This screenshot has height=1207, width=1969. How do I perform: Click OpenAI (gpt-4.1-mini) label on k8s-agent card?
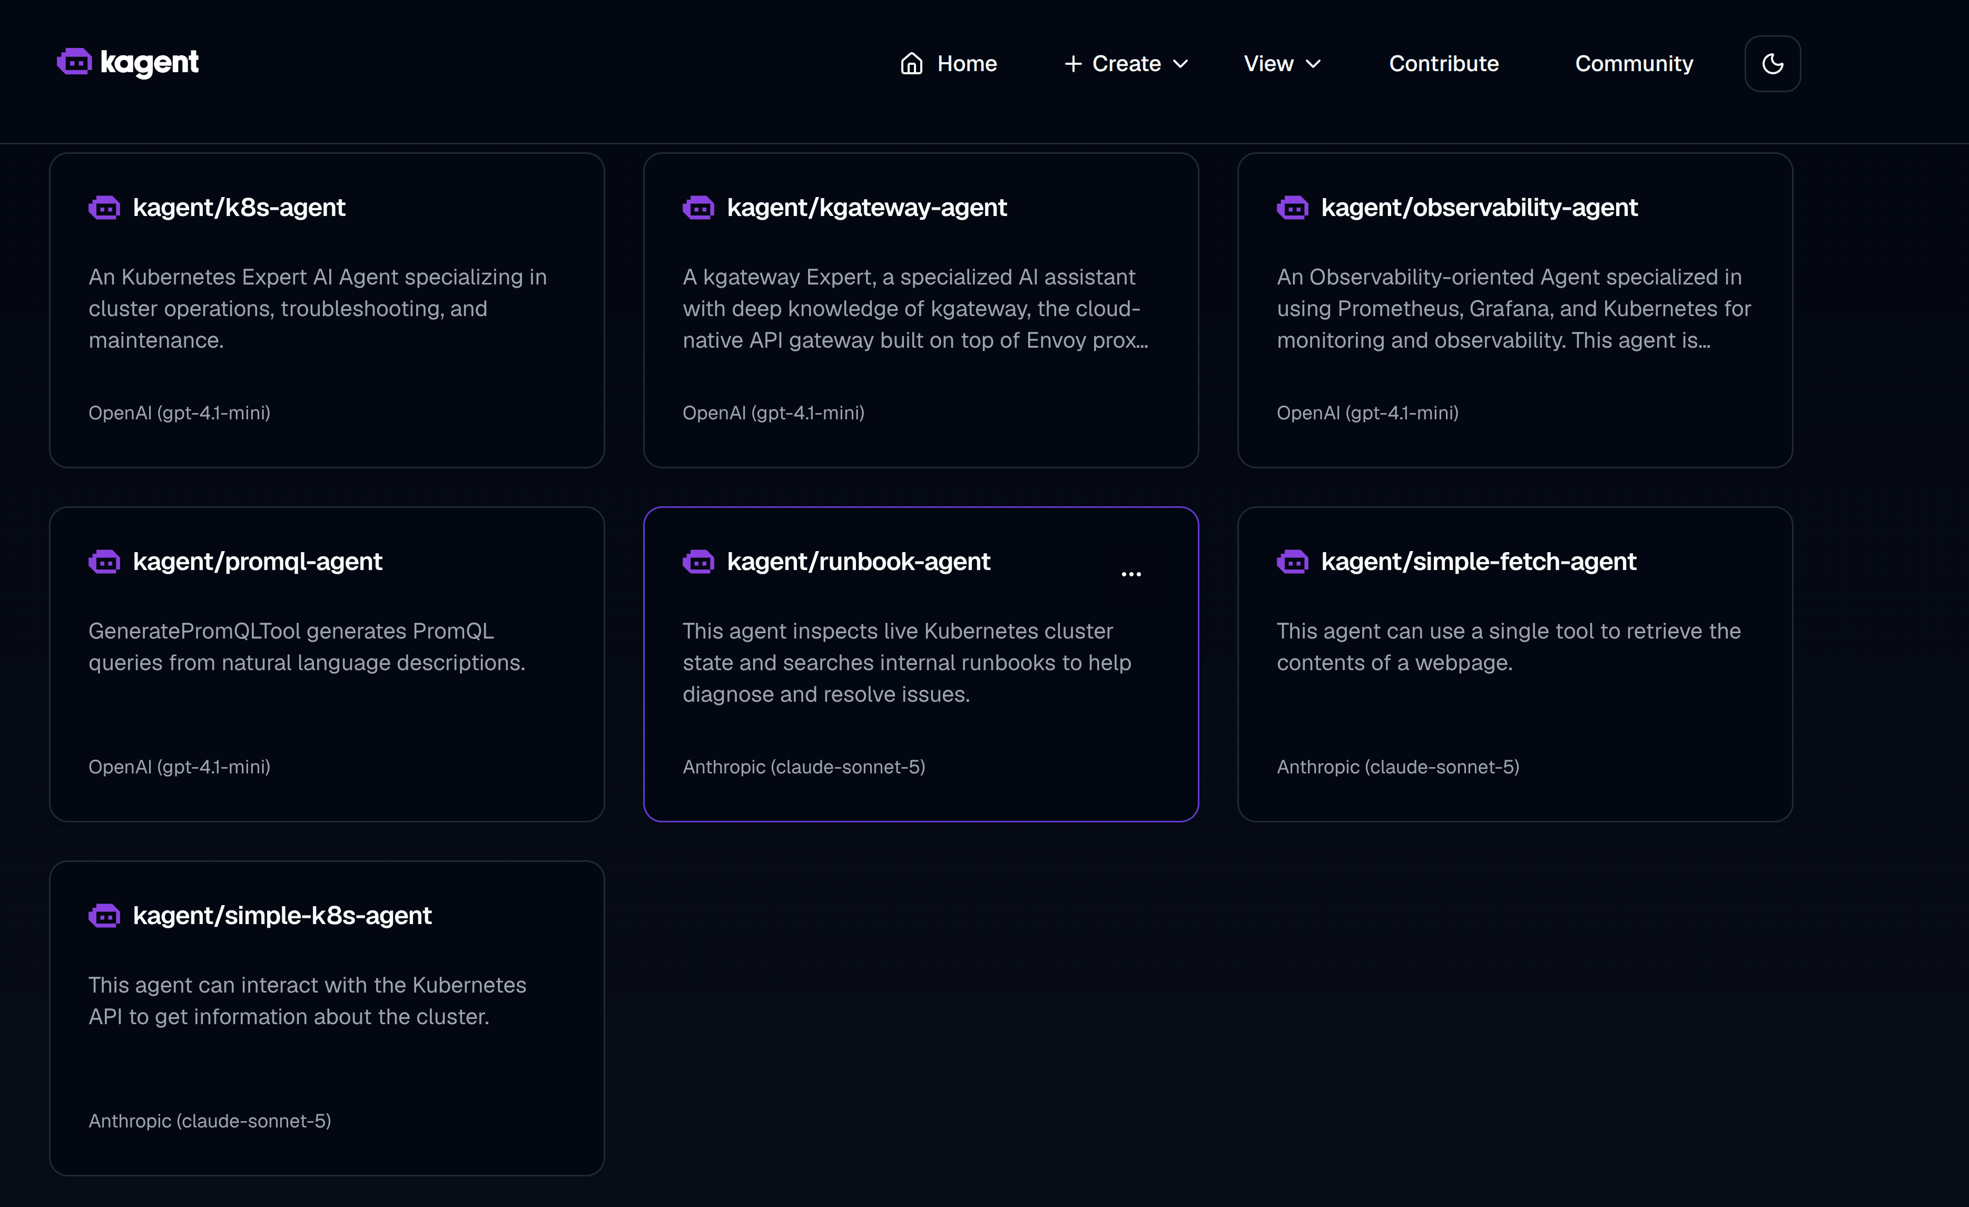point(180,413)
